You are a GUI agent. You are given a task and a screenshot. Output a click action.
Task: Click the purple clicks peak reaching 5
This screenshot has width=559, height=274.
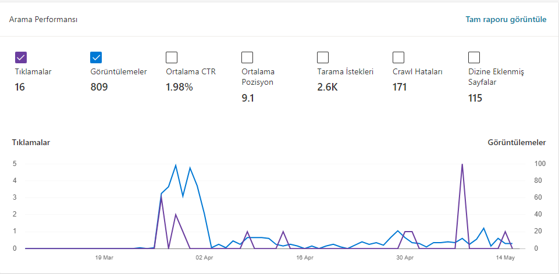point(462,164)
